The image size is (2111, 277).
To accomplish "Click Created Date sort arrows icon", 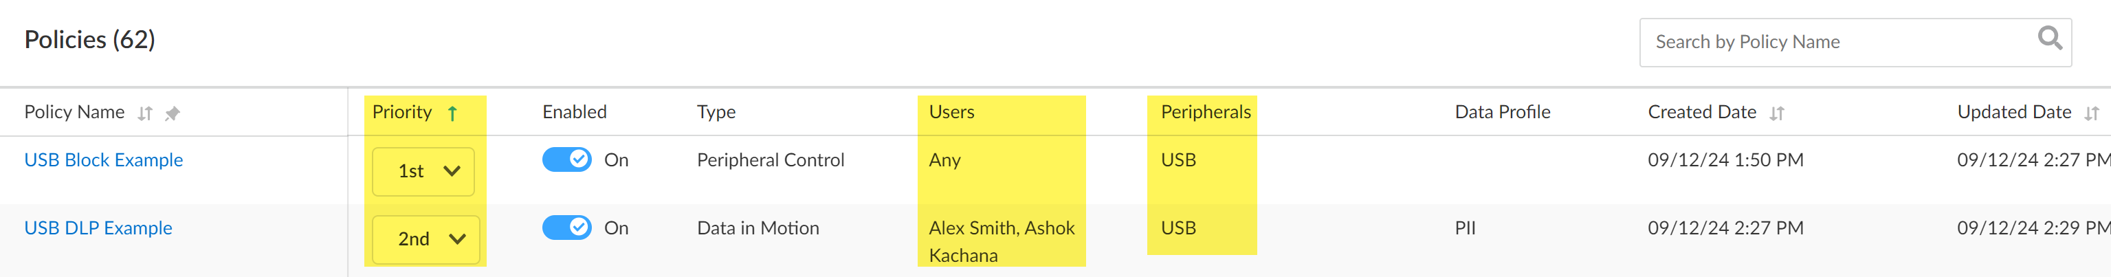I will 1776,113.
